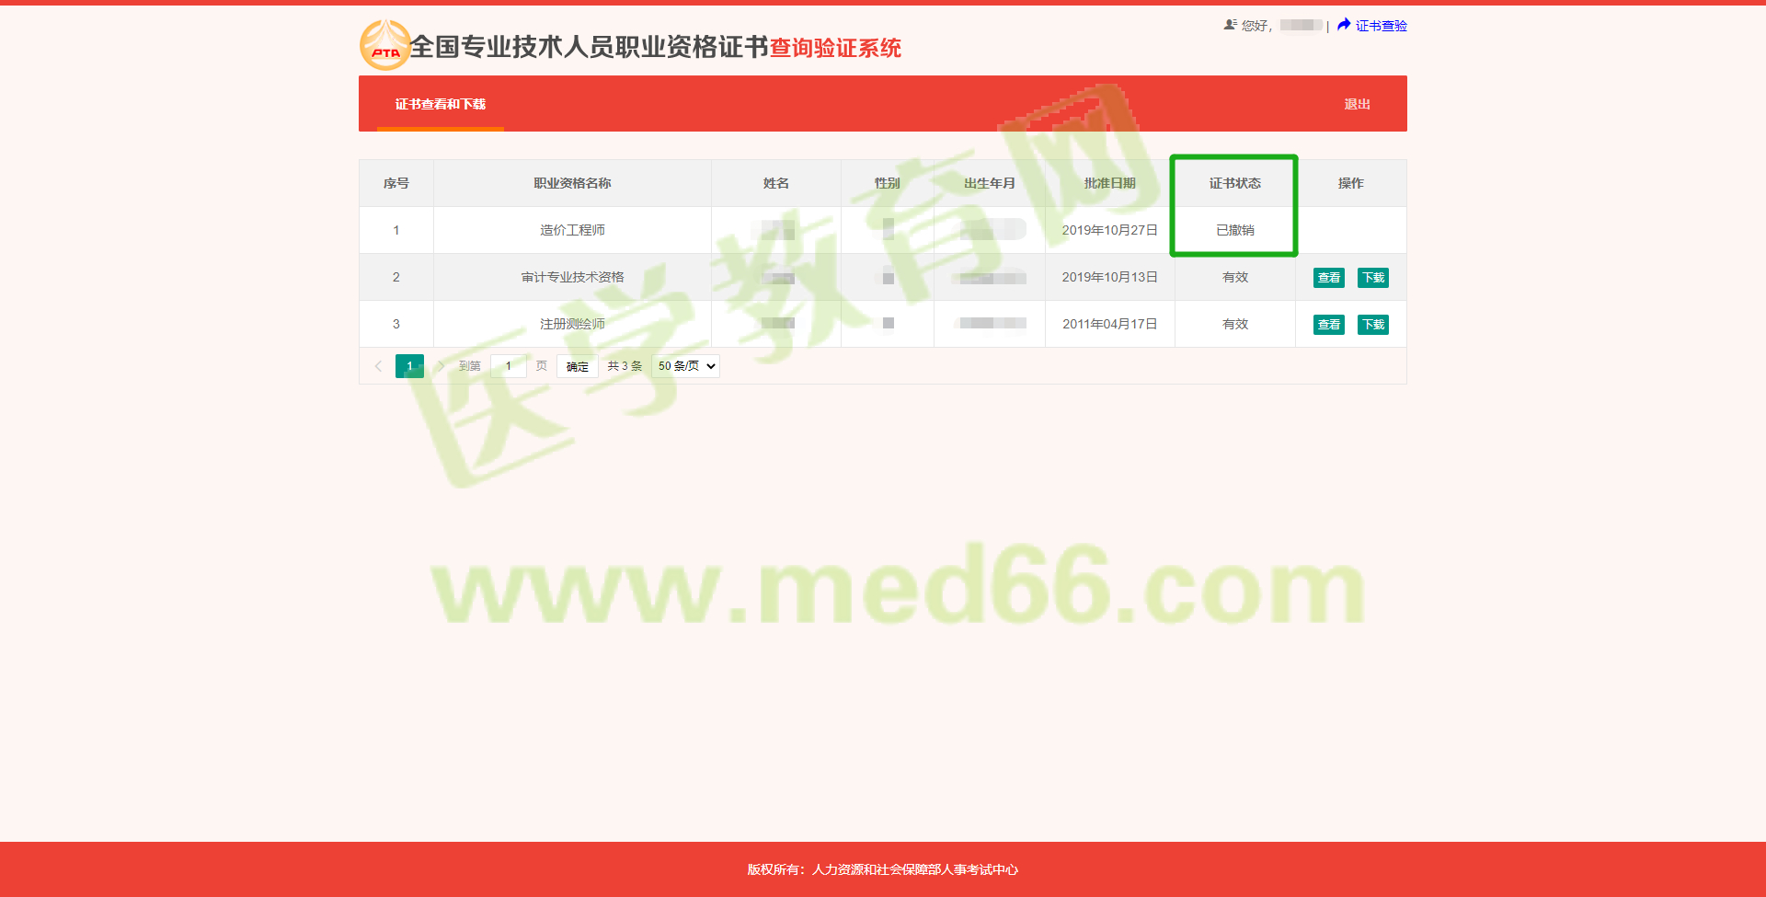Screen dimensions: 1766x897
Task: Click the PTA logo icon
Action: pos(384,46)
